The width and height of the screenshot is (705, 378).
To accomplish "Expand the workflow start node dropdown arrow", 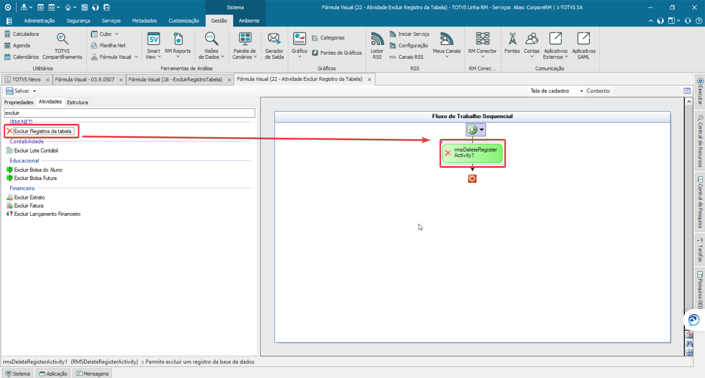I will [x=481, y=130].
